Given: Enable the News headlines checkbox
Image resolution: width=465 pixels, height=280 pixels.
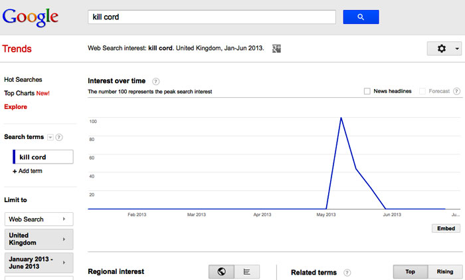Looking at the screenshot, I should pos(367,91).
